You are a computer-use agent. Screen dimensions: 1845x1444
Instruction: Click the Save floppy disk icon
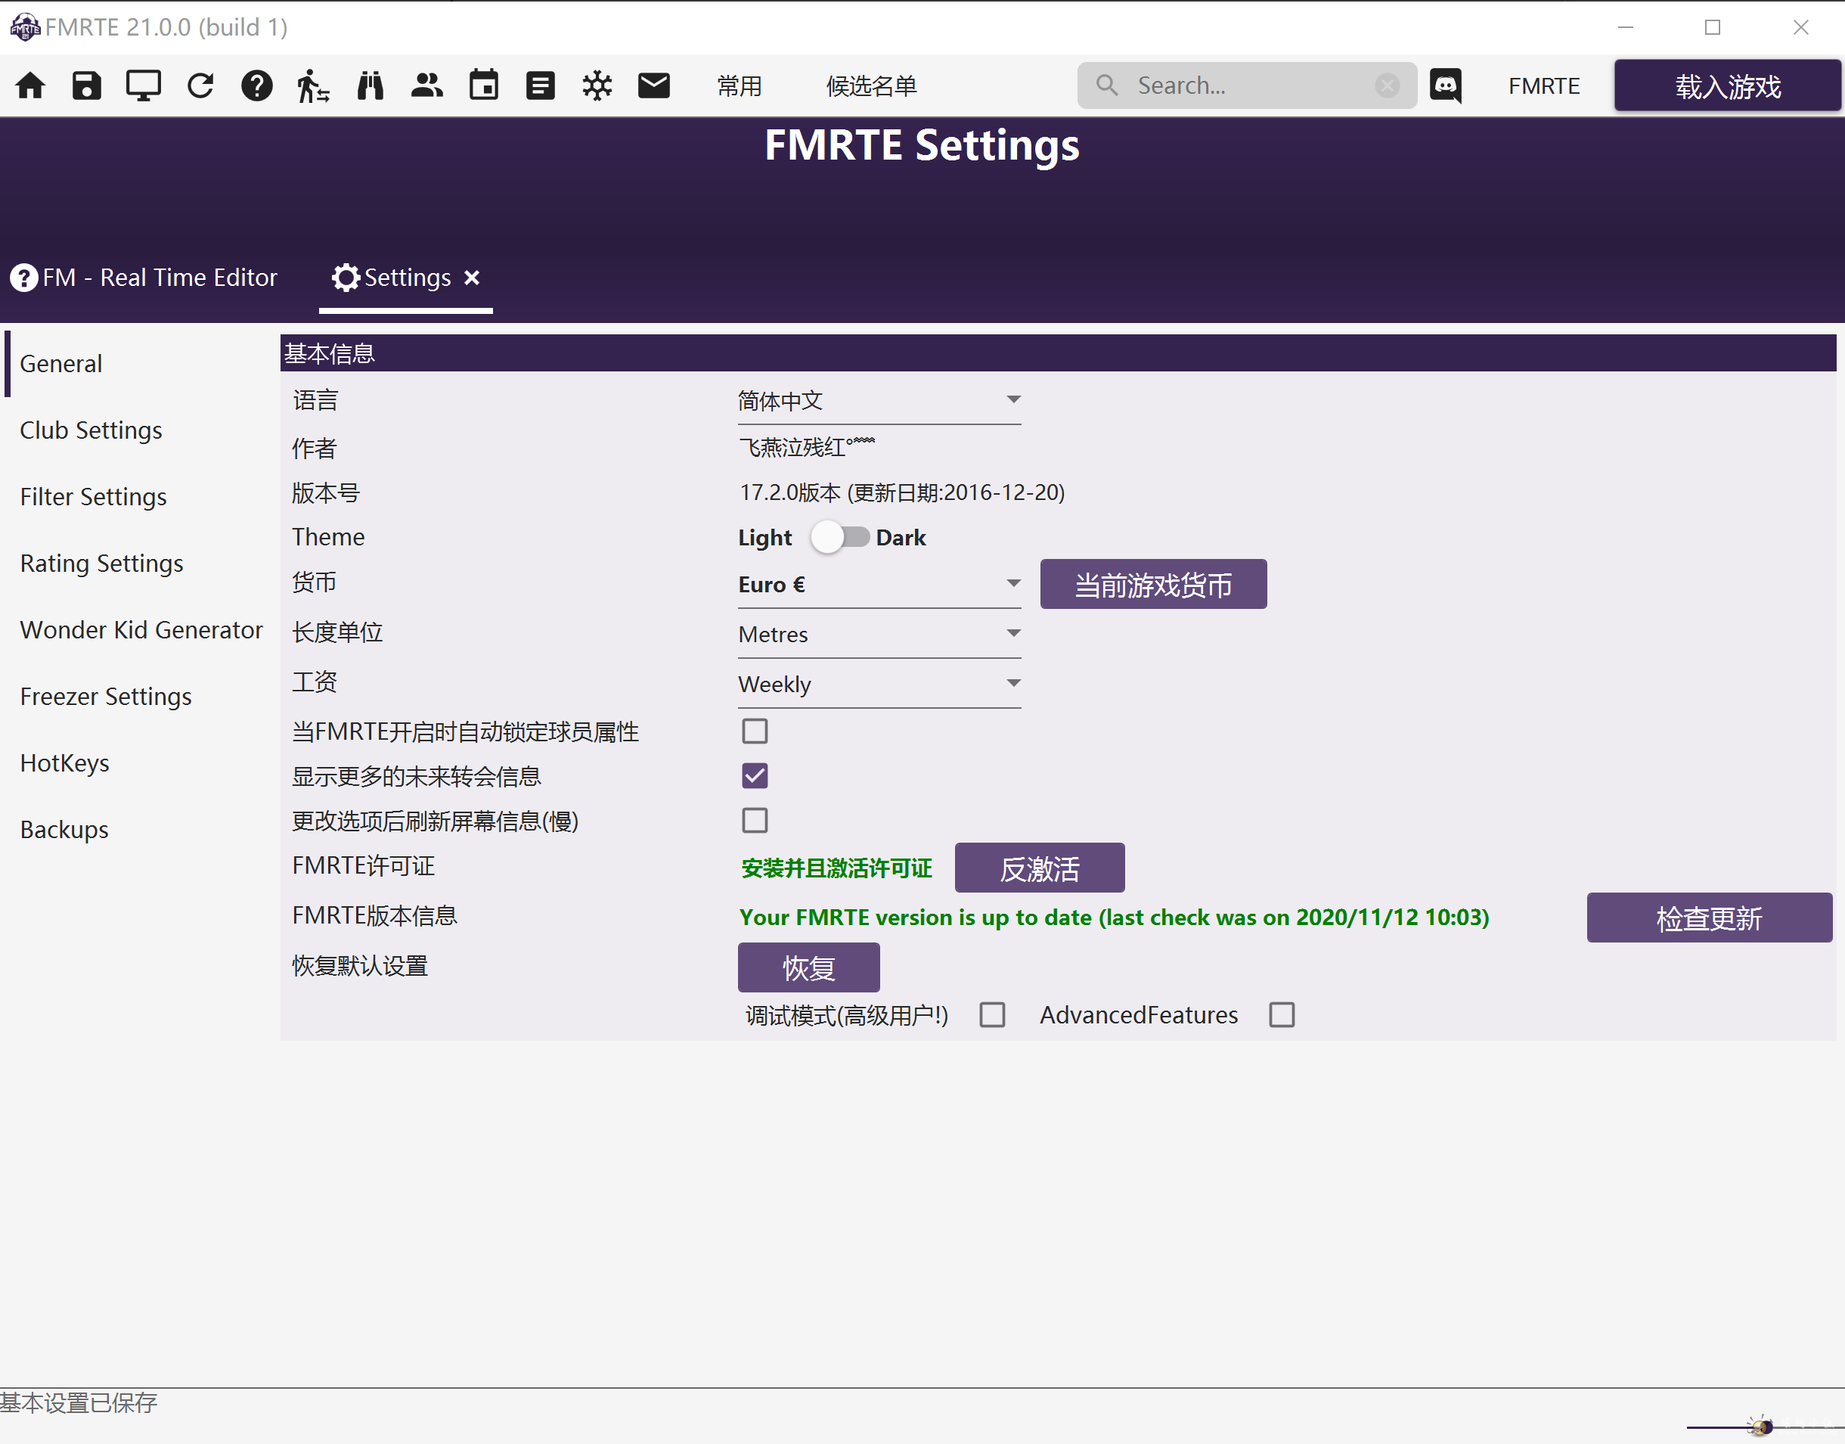click(86, 85)
